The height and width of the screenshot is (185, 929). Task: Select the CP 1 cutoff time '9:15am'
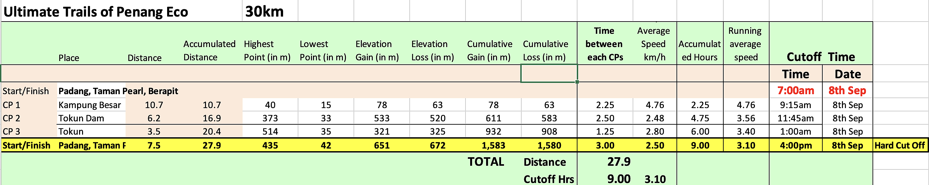coord(795,105)
